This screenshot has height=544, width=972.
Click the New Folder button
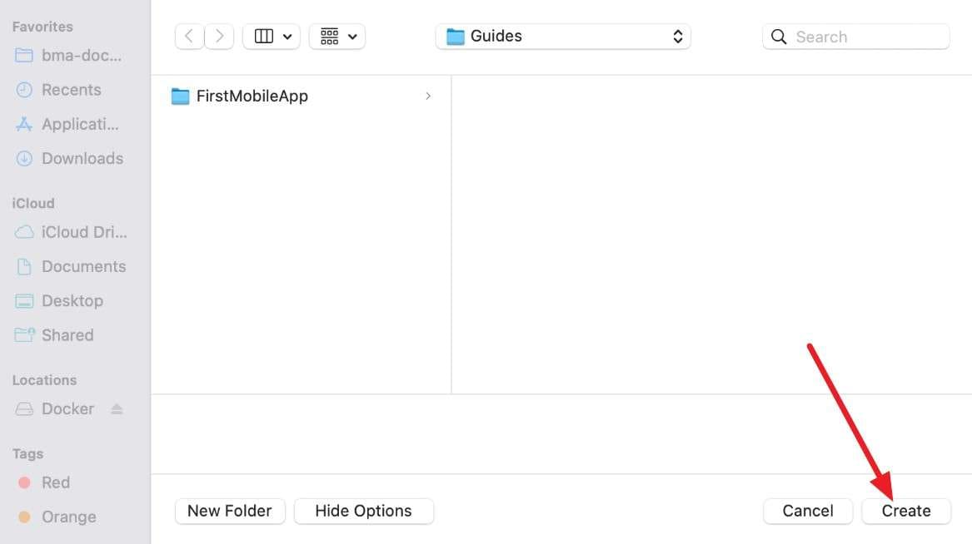click(230, 512)
